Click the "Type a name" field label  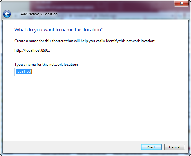tap(46, 65)
